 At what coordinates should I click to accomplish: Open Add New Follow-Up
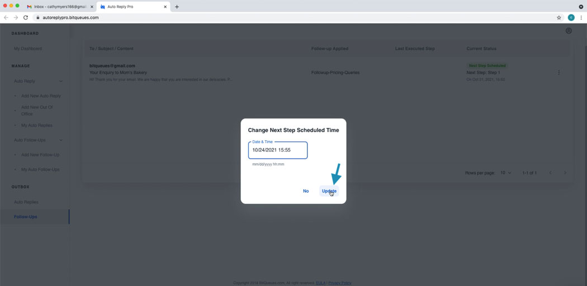(40, 155)
